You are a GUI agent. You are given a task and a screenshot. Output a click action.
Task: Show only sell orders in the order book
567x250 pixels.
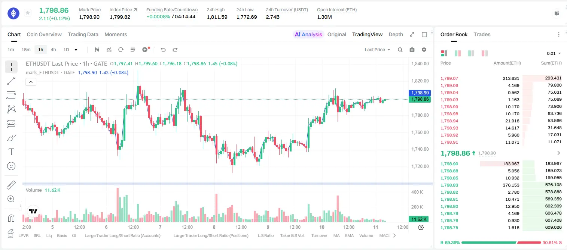coord(485,53)
